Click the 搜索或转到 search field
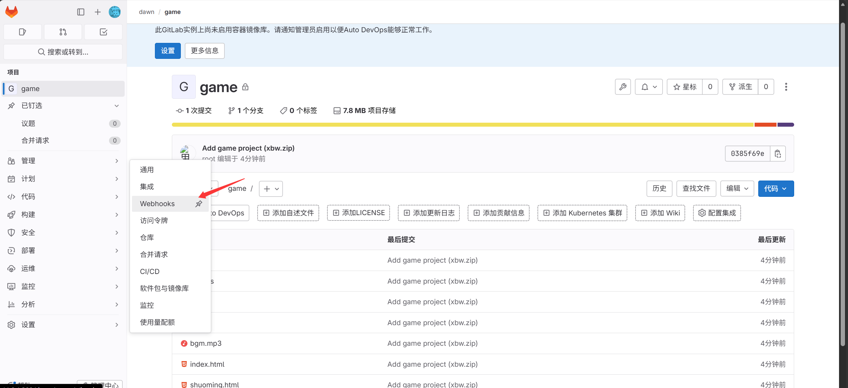Screen dimensions: 848x388 63,52
